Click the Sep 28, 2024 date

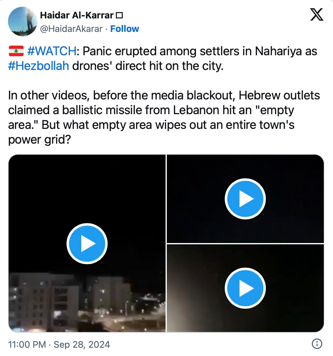82,344
